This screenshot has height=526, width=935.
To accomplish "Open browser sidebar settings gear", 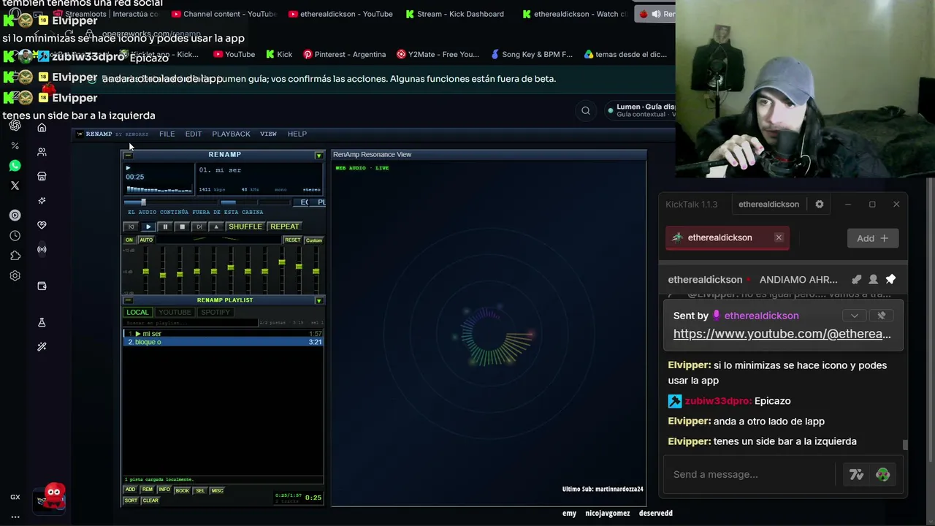I will coord(15,276).
